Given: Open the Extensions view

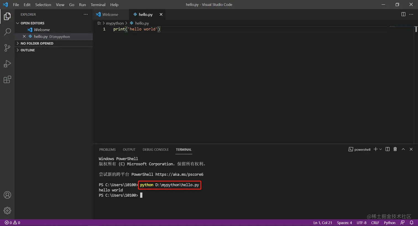Looking at the screenshot, I should [7, 79].
